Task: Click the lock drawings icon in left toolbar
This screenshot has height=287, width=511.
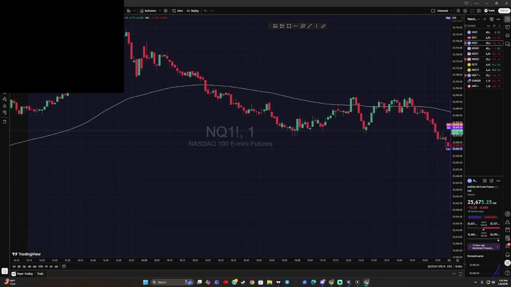Action: [5, 106]
